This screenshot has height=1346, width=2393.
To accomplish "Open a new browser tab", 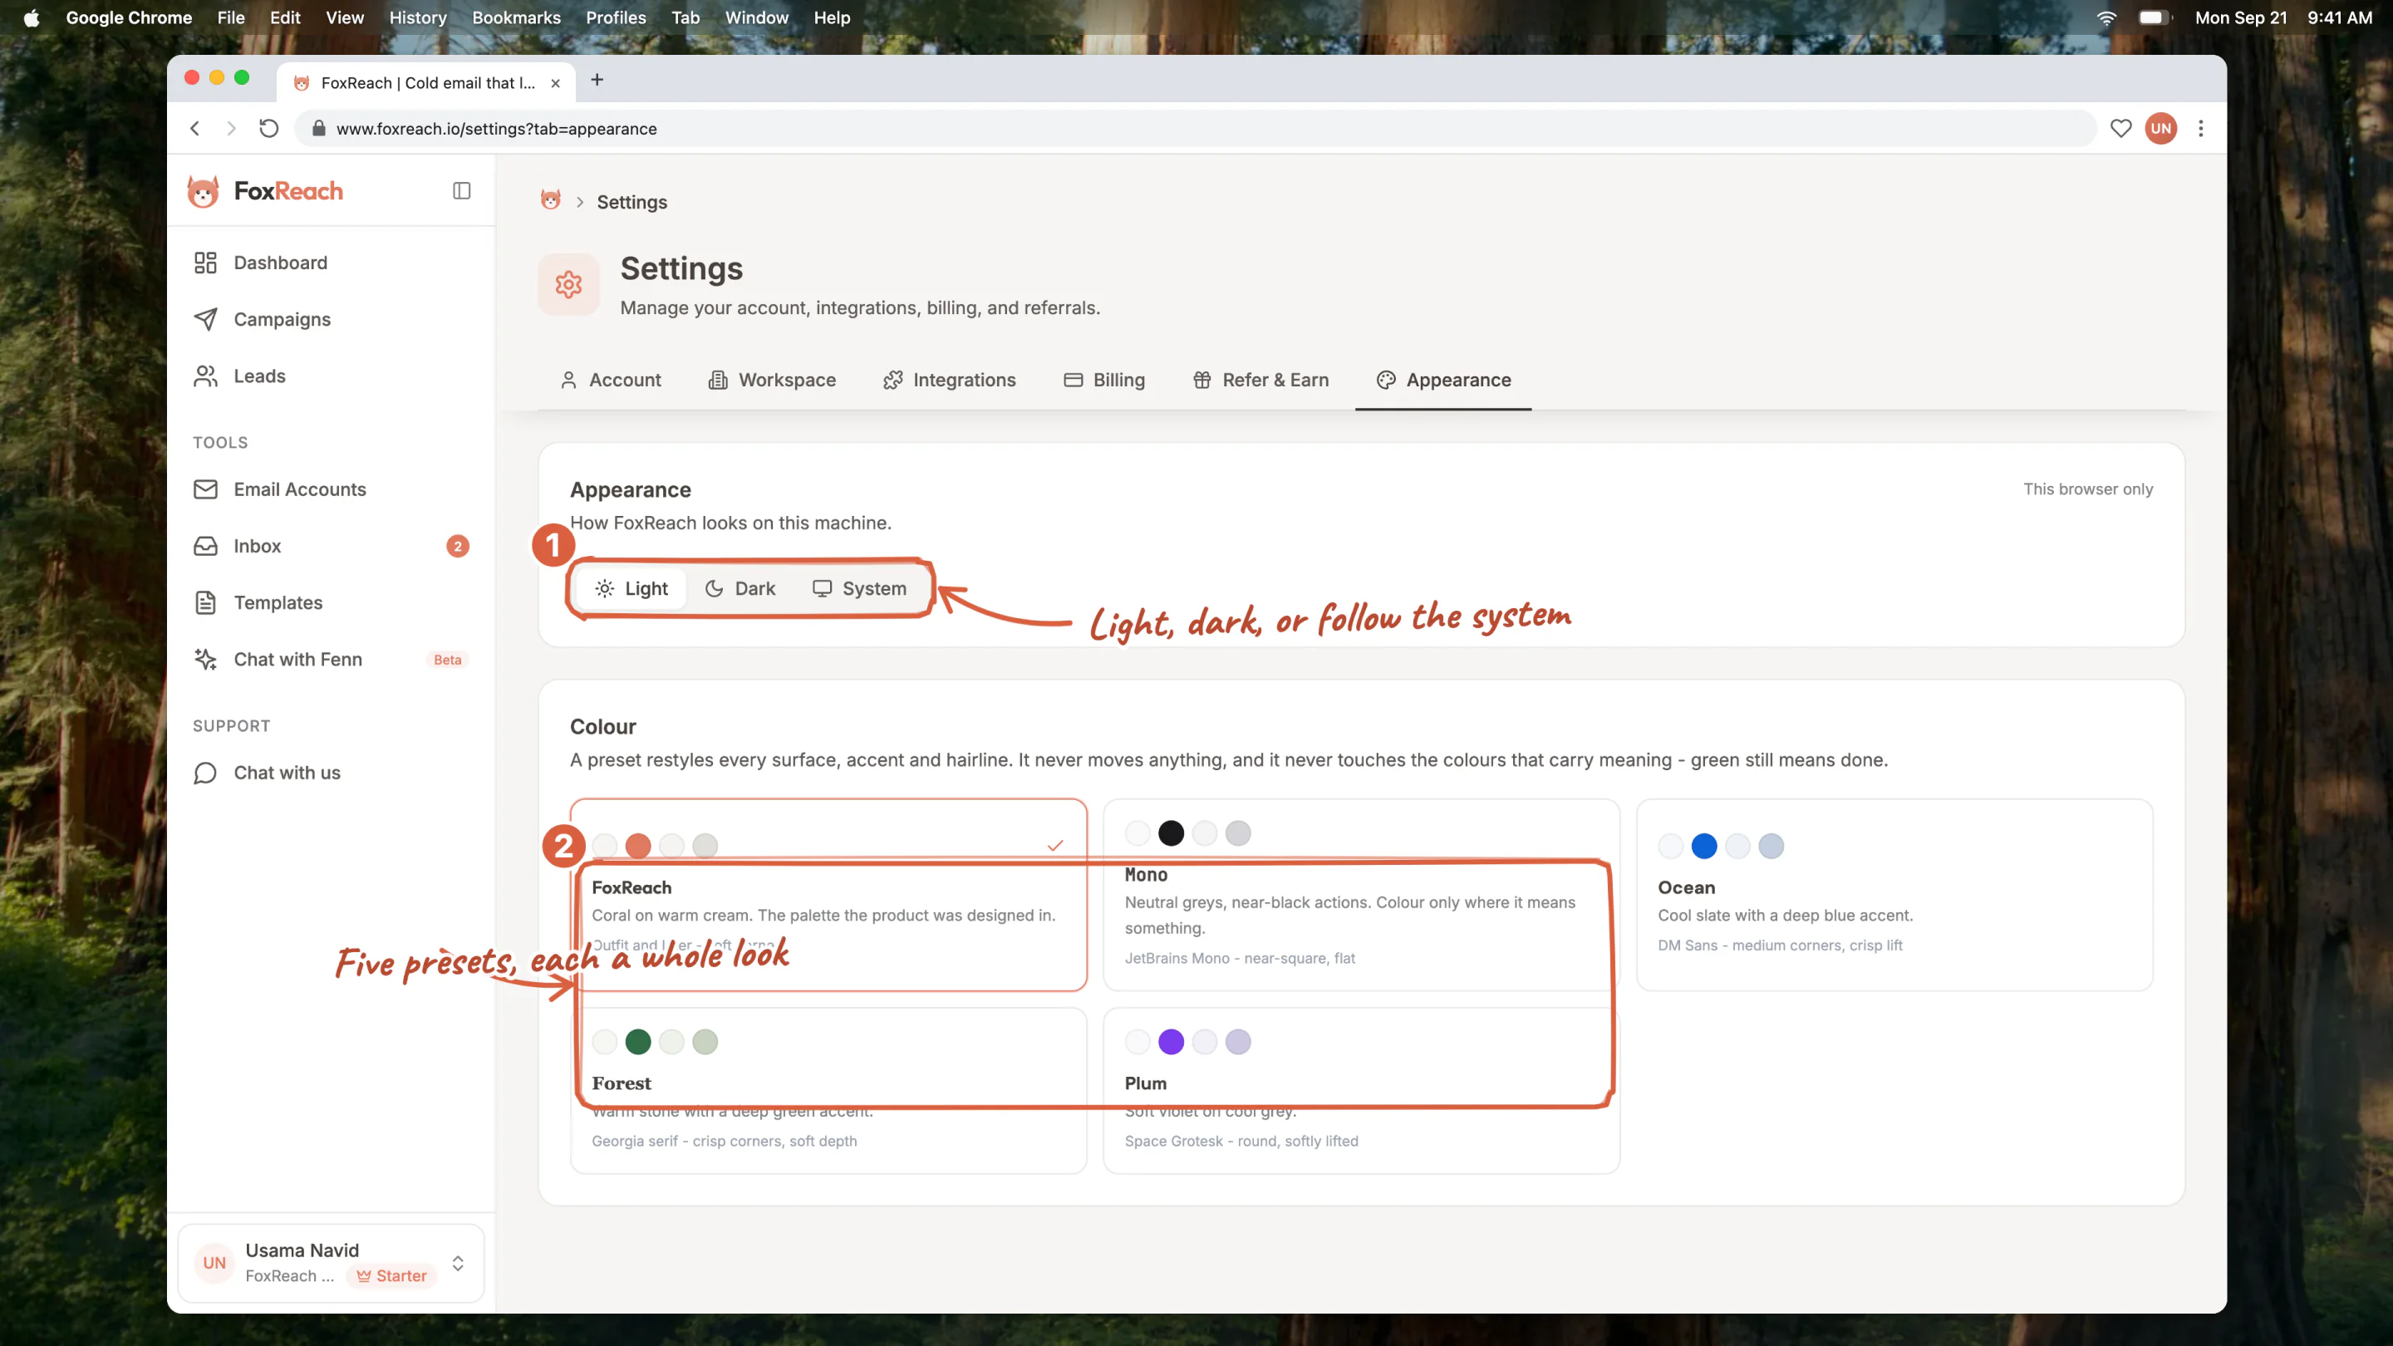I will (x=597, y=80).
